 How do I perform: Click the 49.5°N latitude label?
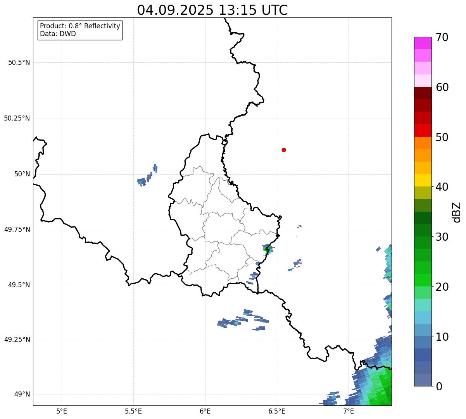tap(19, 285)
